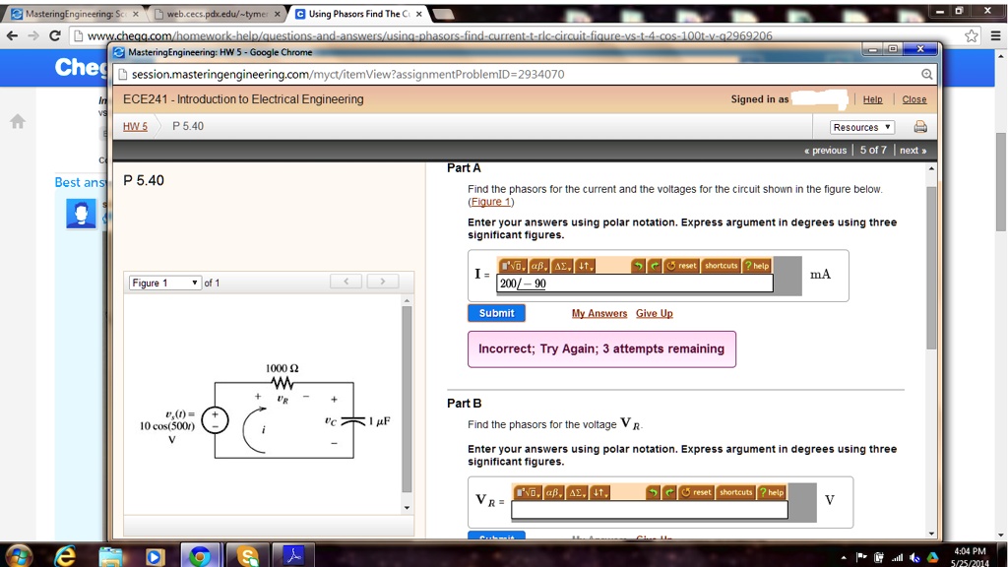This screenshot has width=1008, height=567.
Task: Open the ΔΣ symbols palette
Action: pos(563,266)
